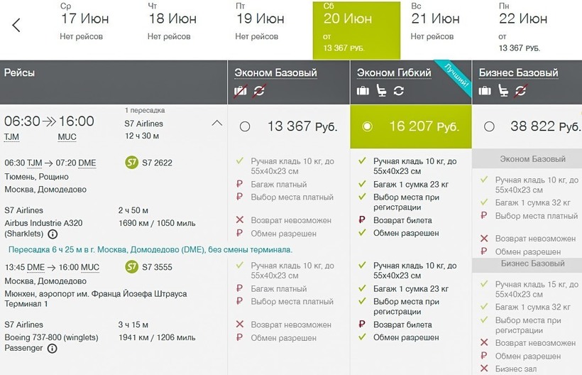This screenshot has width=582, height=375.
Task: Open info icon for Boeing 737-800 Passenger
Action: click(52, 349)
